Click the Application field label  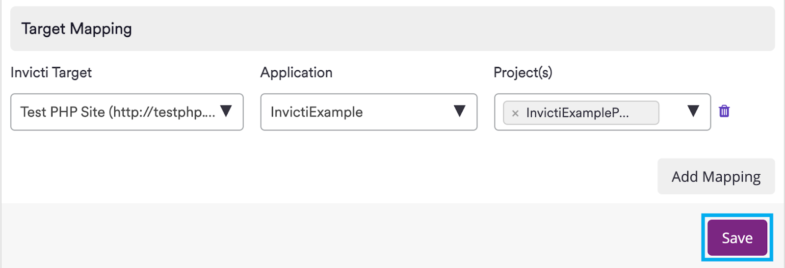[x=296, y=73]
